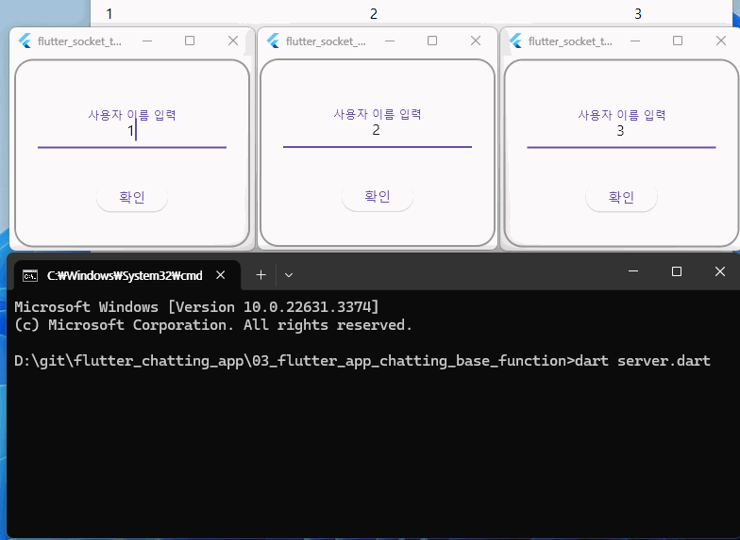Screen dimensions: 740x540
Task: Click the 확인 button in the second Flutter window
Action: point(378,196)
